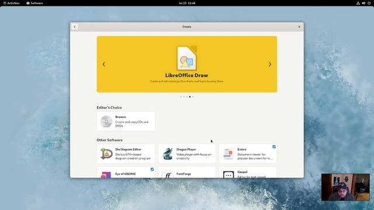
Task: Click the Other Software heading
Action: tap(109, 140)
